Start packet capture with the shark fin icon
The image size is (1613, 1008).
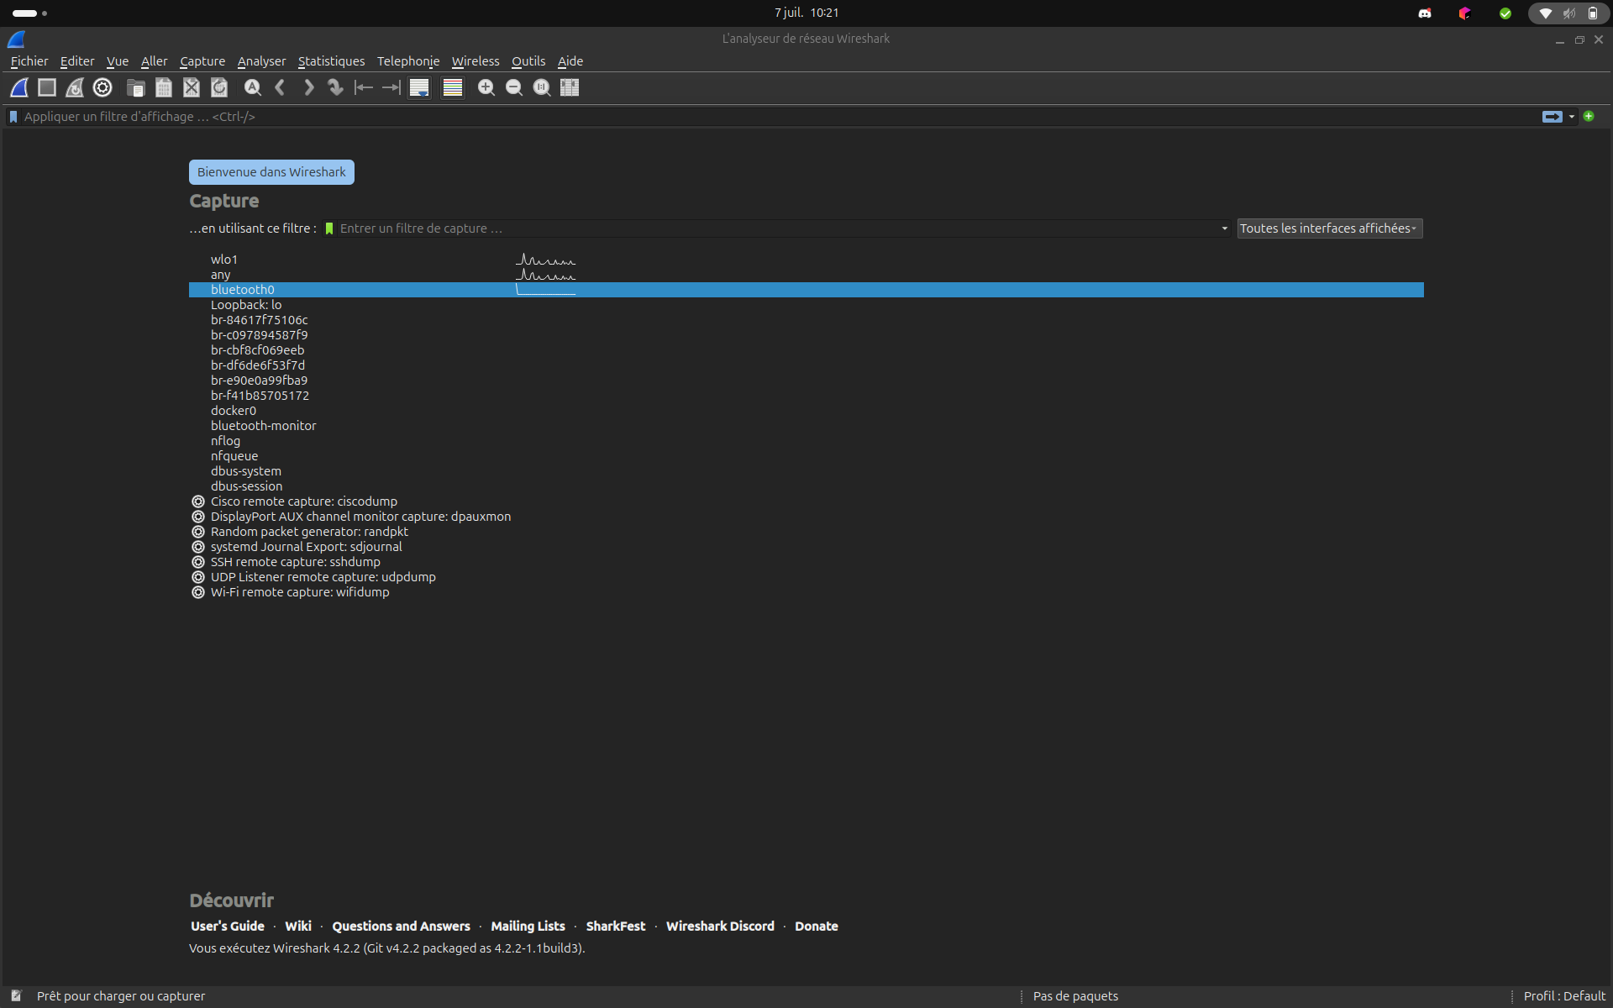(x=19, y=87)
